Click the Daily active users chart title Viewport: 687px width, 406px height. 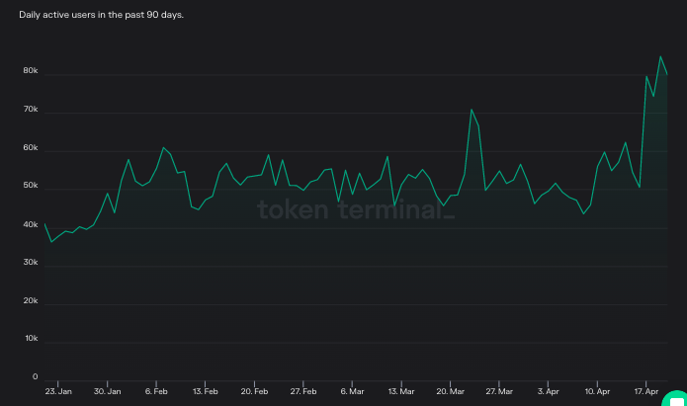point(101,16)
